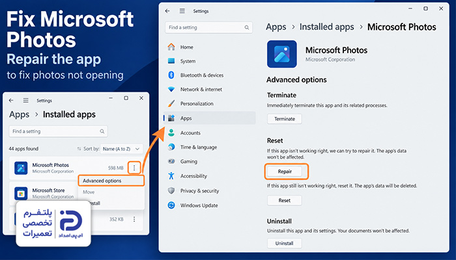This screenshot has height=260, width=456.
Task: Focus Find a setting field in large window
Action: [x=209, y=27]
